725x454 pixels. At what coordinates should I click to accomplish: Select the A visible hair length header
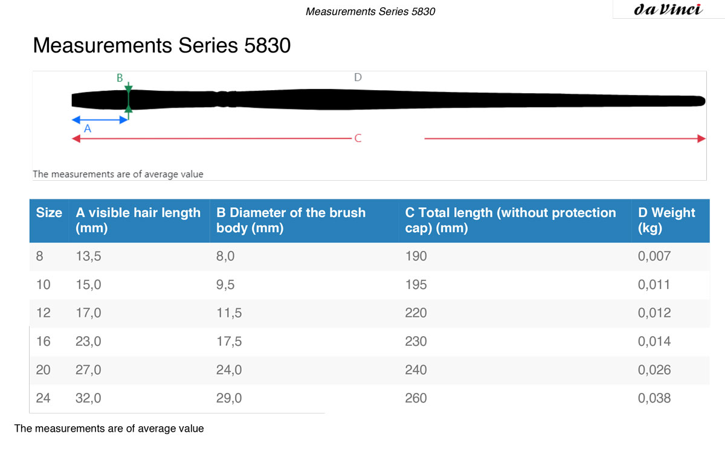138,221
